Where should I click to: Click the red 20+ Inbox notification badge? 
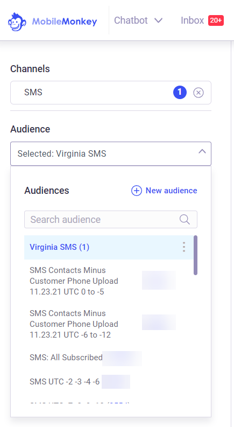[x=216, y=20]
